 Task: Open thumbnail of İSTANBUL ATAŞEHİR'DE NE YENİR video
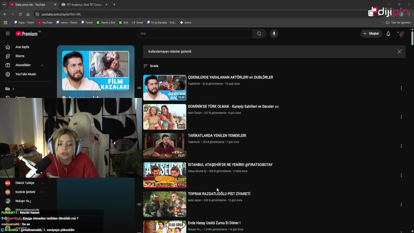(165, 175)
